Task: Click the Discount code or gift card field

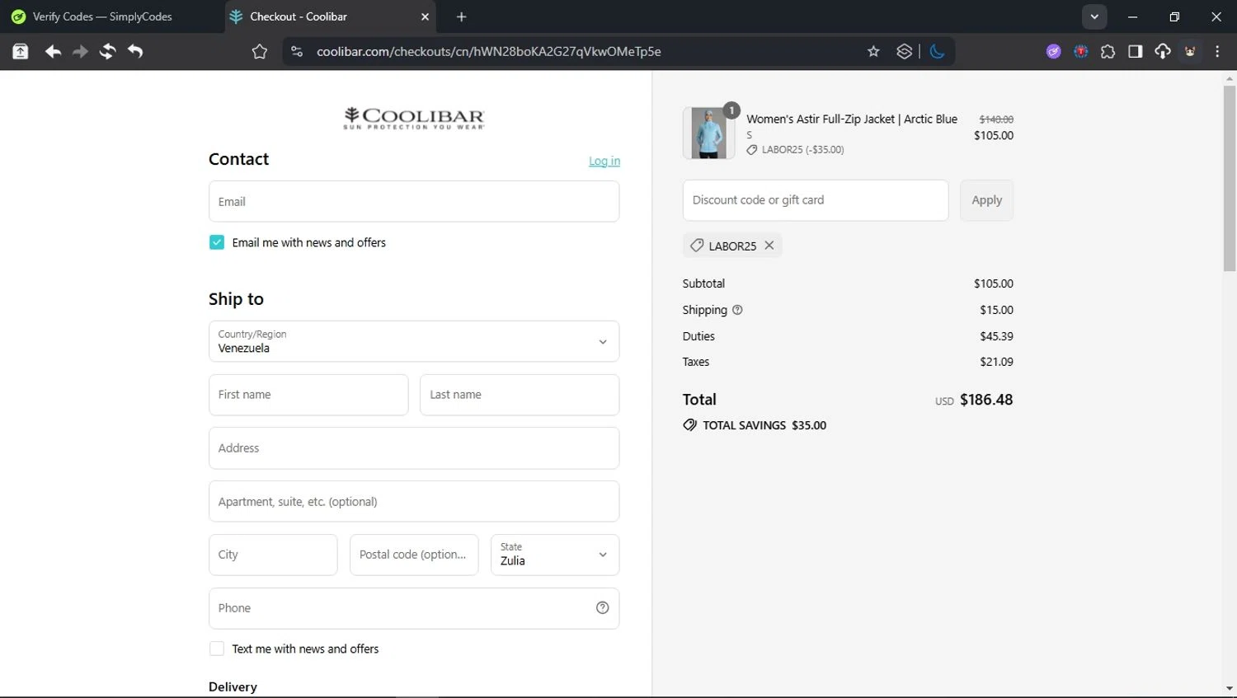Action: [x=816, y=200]
